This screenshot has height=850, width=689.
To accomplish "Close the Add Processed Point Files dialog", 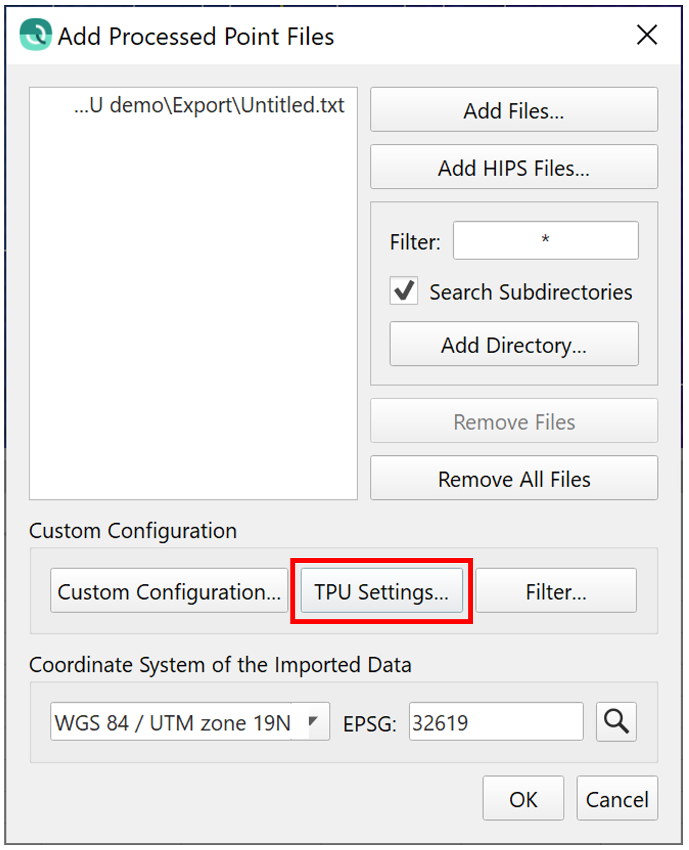I will tap(647, 35).
